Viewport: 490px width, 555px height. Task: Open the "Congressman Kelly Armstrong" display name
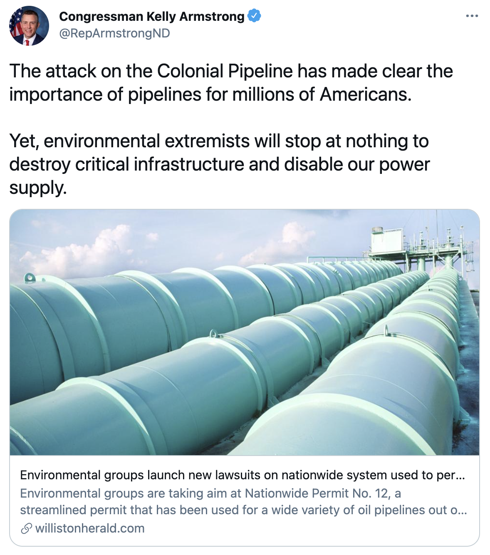click(x=152, y=16)
